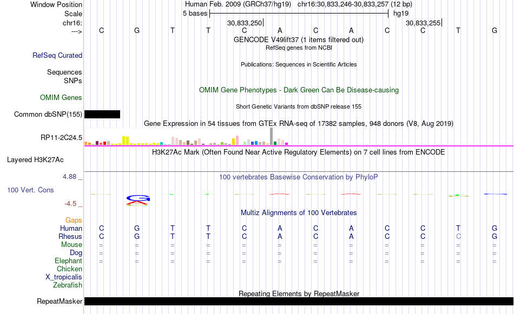Click the 30,833,255 ruler coordinate
This screenshot has width=514, height=314.
tap(423, 23)
